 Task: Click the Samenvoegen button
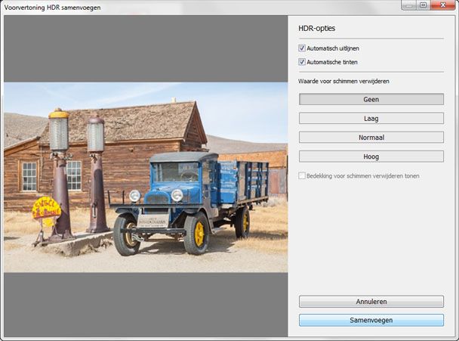(x=371, y=320)
